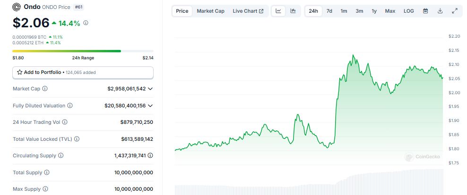Expand Fully Diluted Valuation chevron
467x195 pixels.
tap(150, 106)
